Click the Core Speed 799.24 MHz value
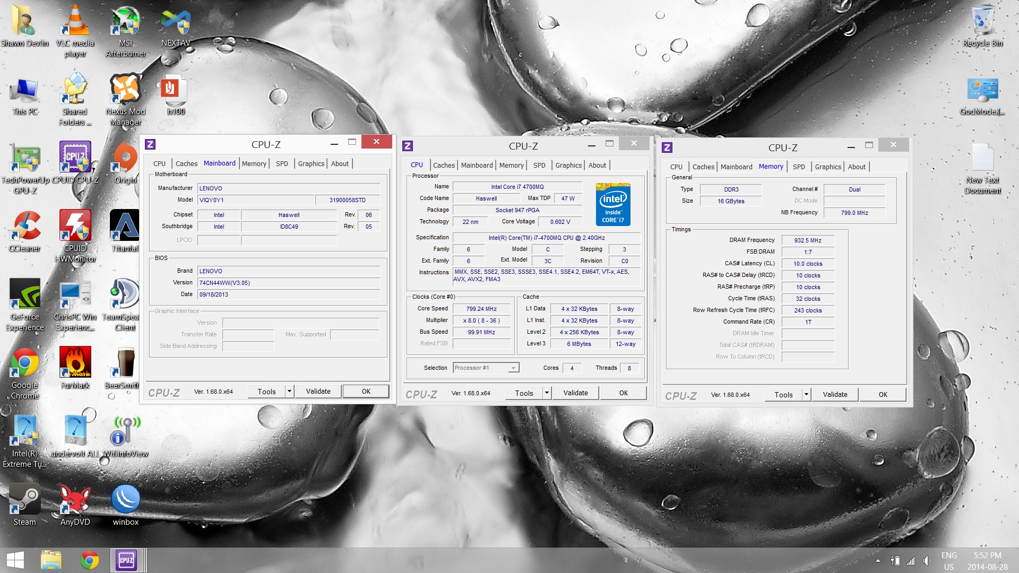The image size is (1019, 573). click(481, 309)
